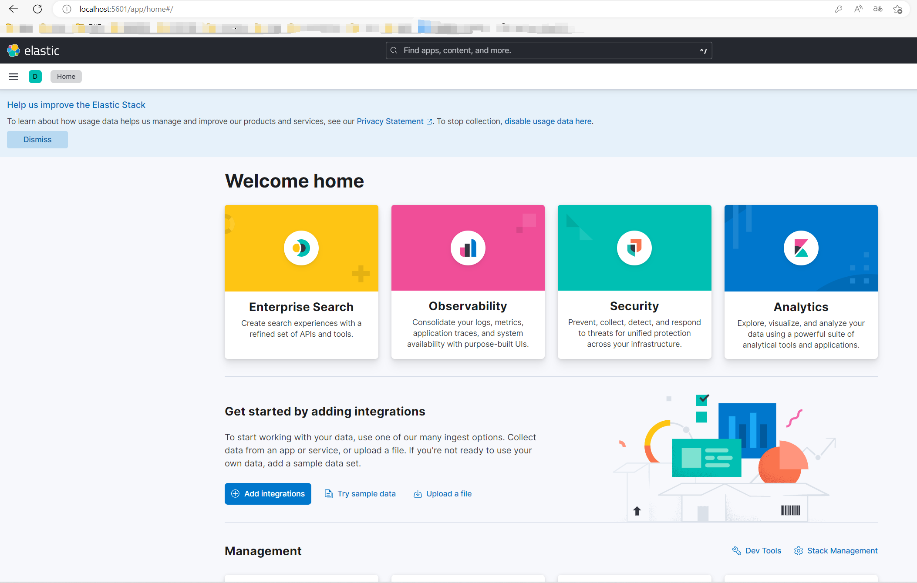Open the Privacy Statement link
This screenshot has height=583, width=917.
[x=390, y=121]
